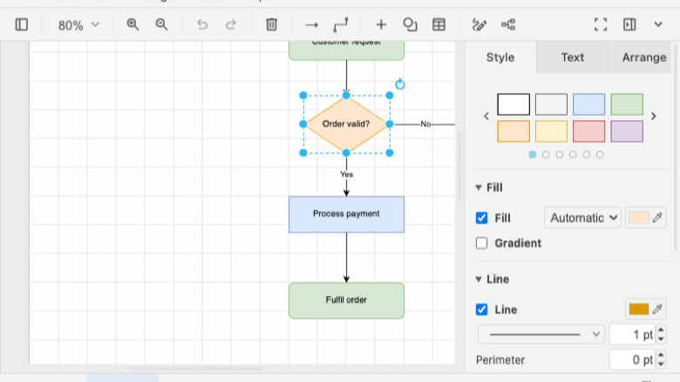680x382 pixels.
Task: Select the Process payment box
Action: pos(346,215)
